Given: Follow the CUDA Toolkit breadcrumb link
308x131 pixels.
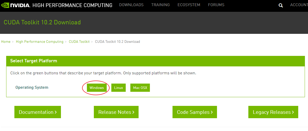Looking at the screenshot, I should pos(79,42).
